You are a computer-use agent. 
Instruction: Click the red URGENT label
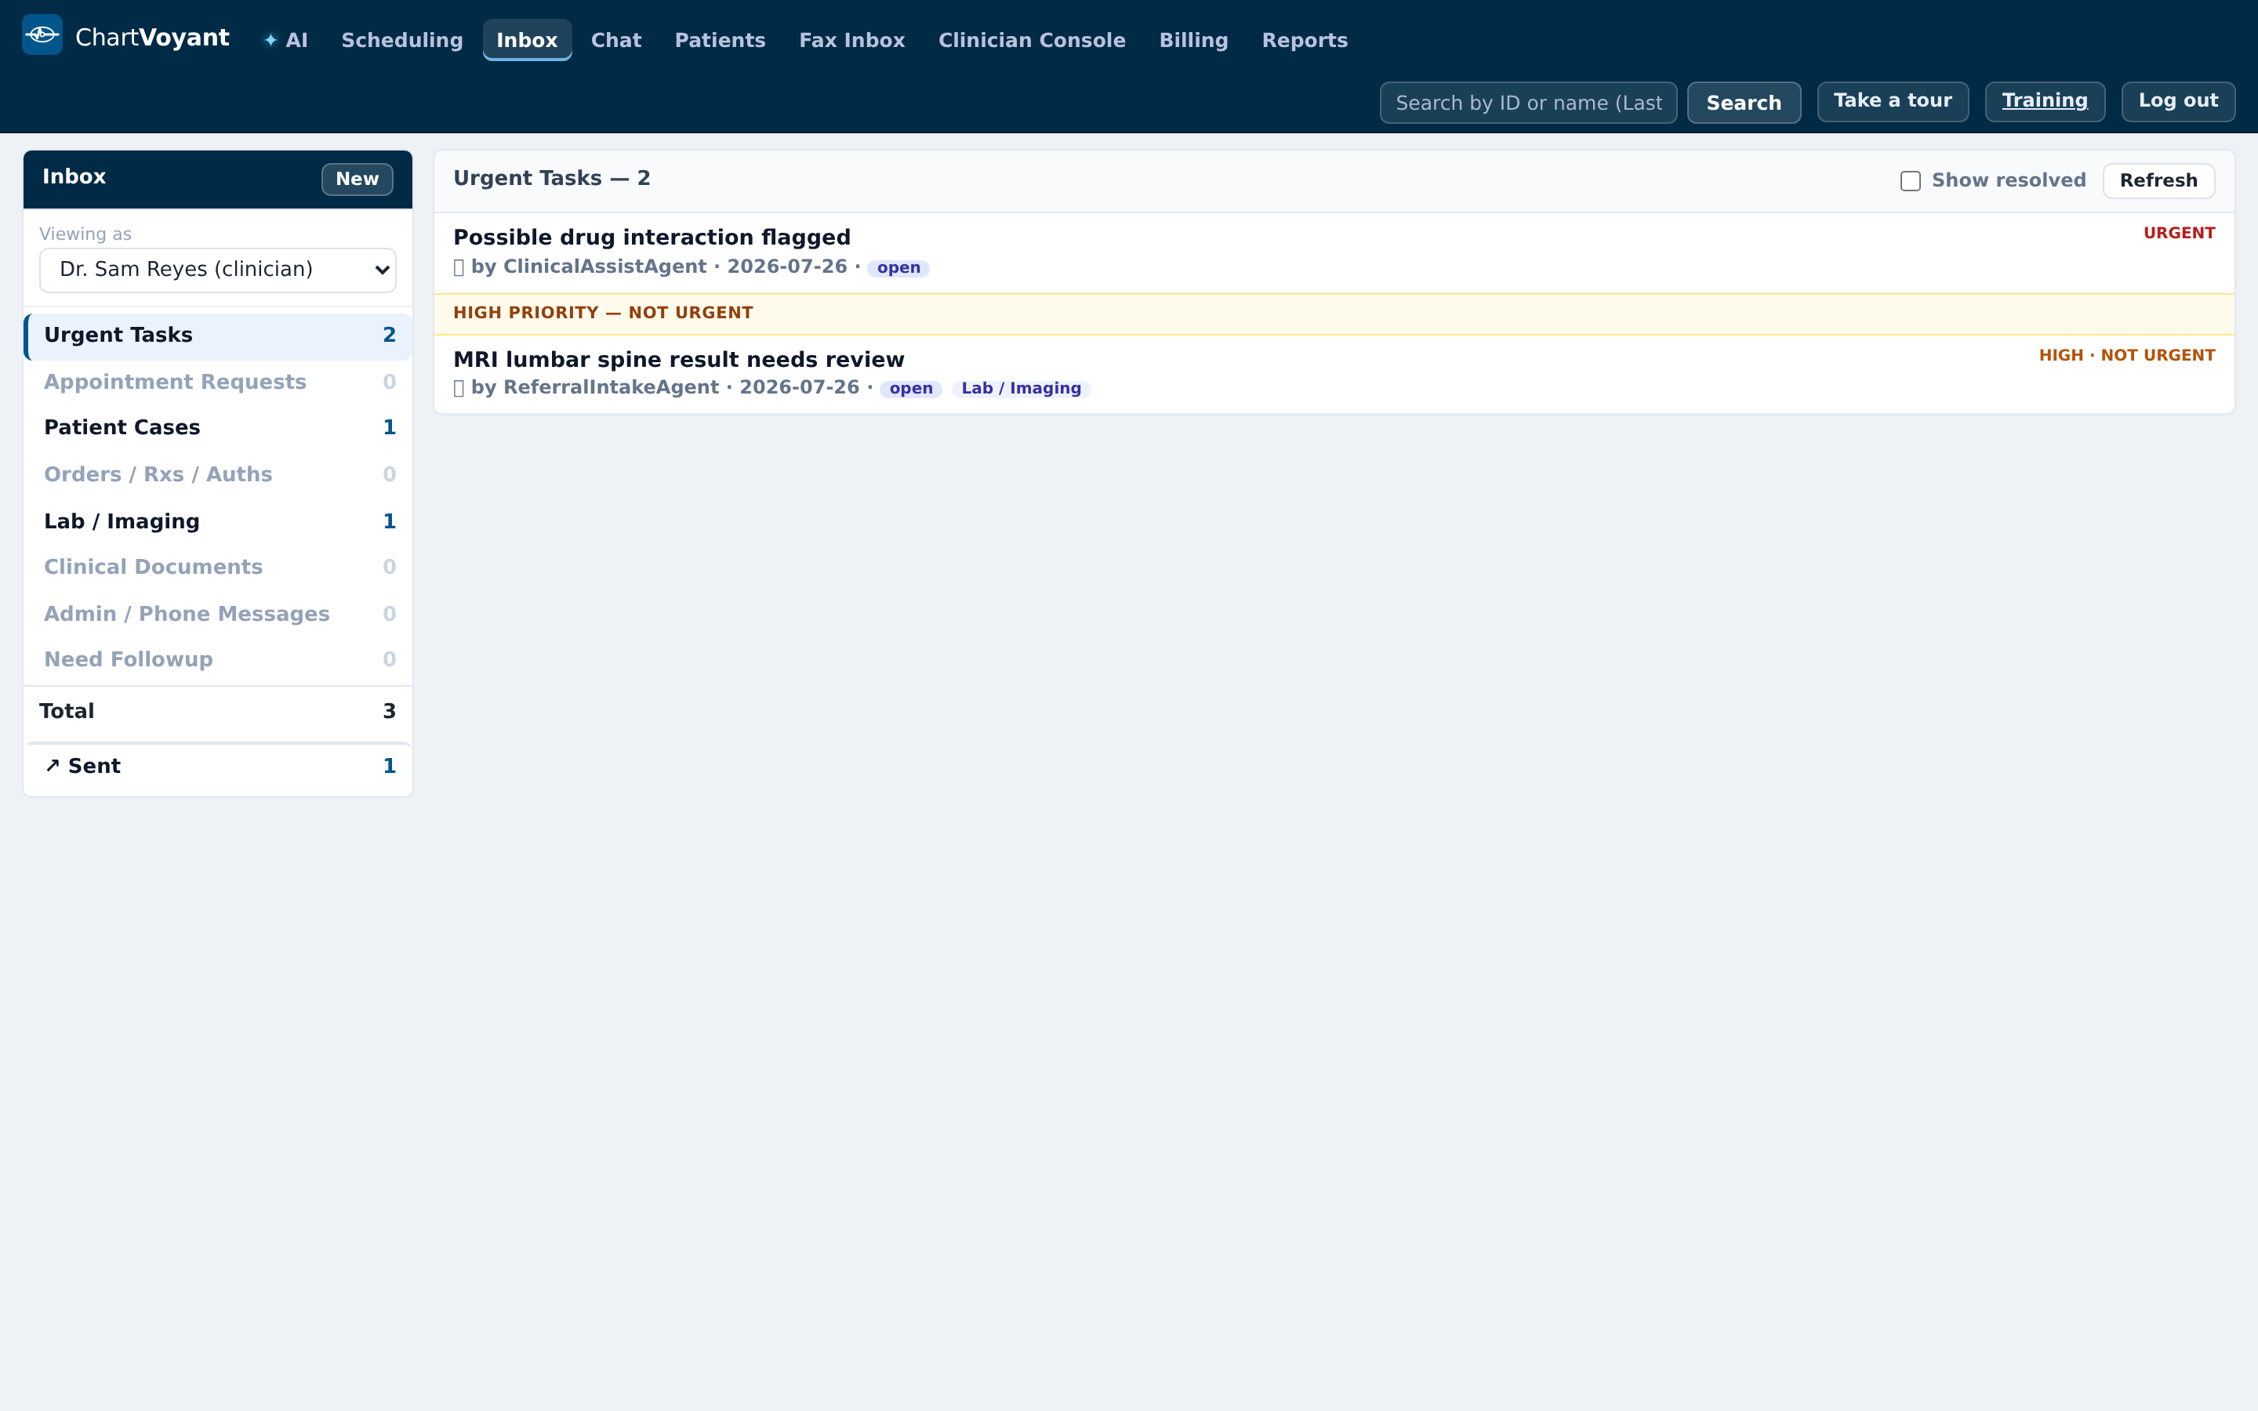coord(2179,234)
